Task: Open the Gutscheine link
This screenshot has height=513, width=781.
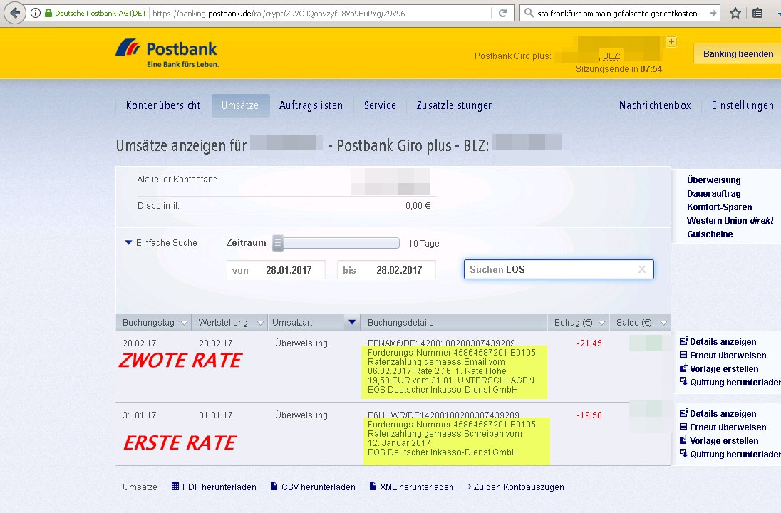Action: click(x=710, y=234)
